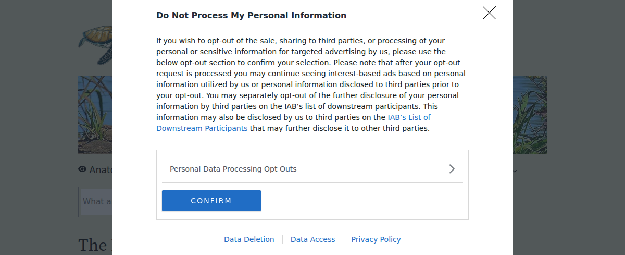View the Privacy Policy link

376,239
